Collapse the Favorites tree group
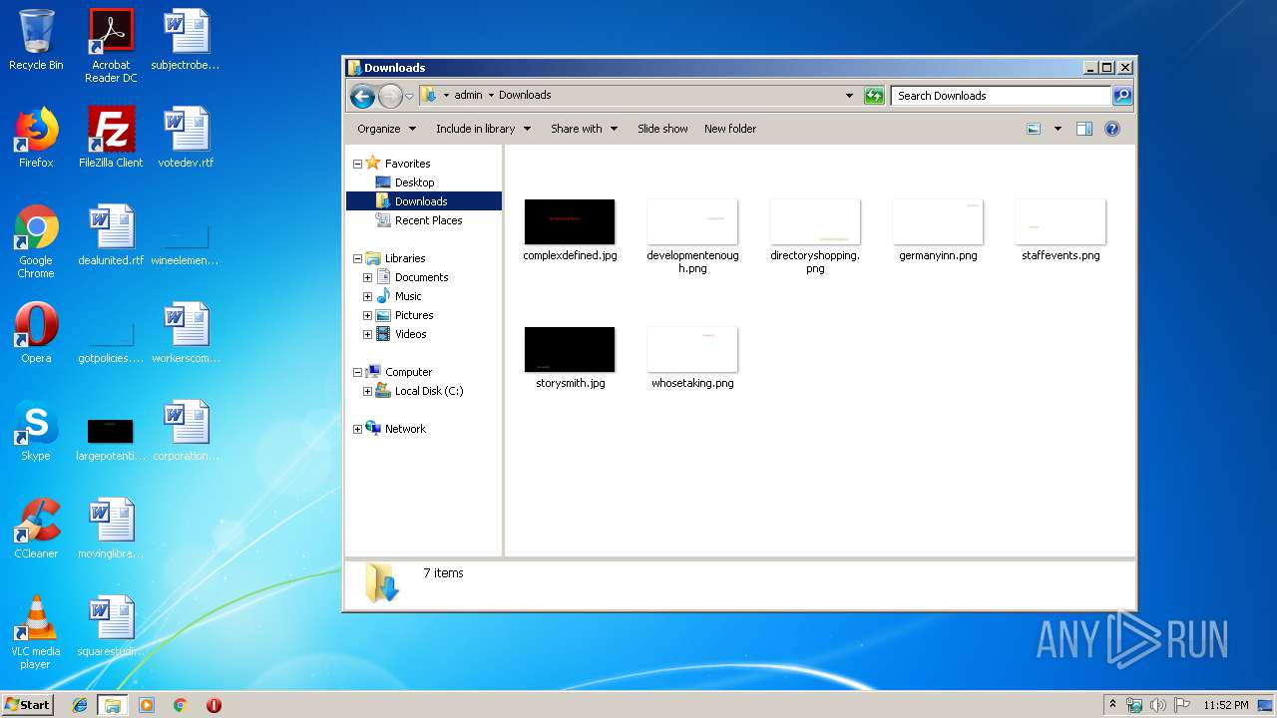The height and width of the screenshot is (718, 1277). pyautogui.click(x=358, y=164)
